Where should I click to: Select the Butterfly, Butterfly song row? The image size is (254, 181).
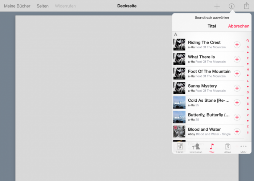tap(209, 117)
